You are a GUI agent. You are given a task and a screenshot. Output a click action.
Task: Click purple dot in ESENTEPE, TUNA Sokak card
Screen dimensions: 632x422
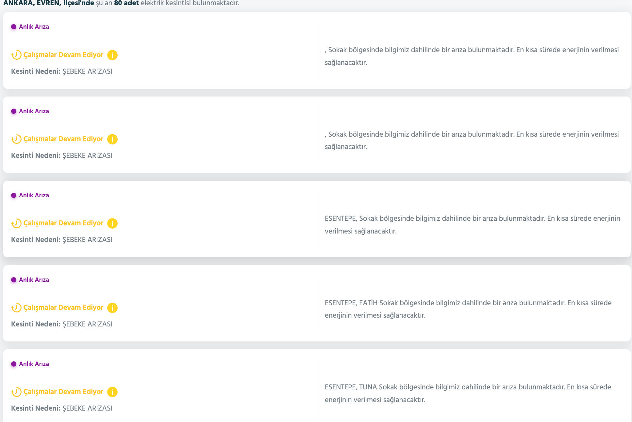pyautogui.click(x=14, y=364)
